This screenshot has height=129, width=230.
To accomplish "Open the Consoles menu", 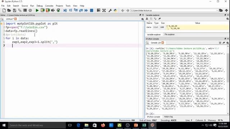I will 49,6.
